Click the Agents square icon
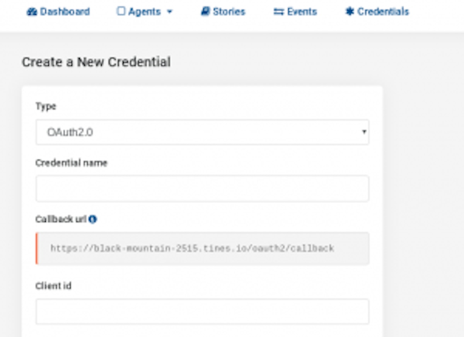The image size is (464, 337). coord(121,12)
